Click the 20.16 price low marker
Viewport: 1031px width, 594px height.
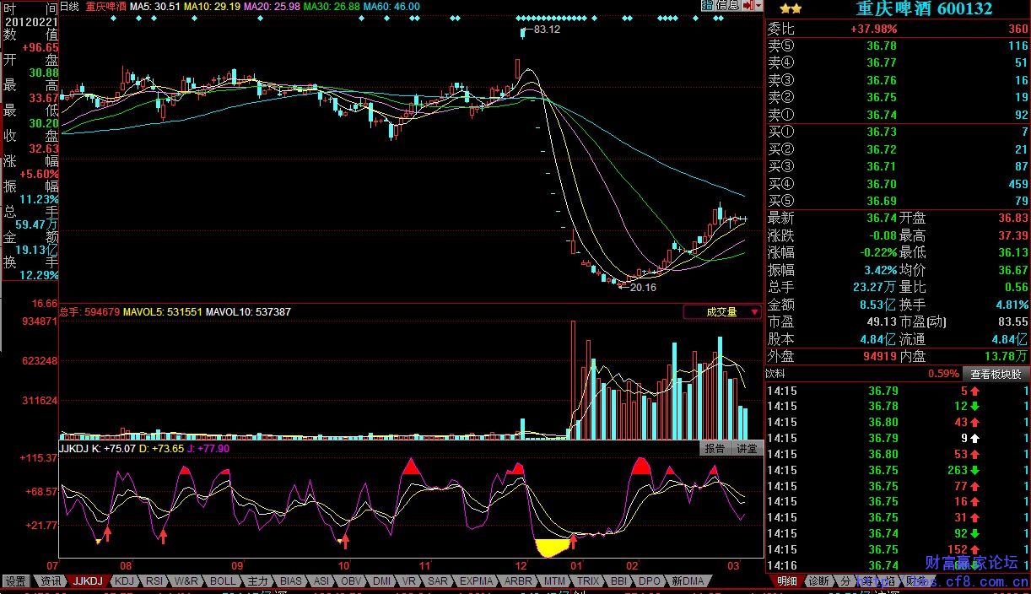(x=642, y=287)
